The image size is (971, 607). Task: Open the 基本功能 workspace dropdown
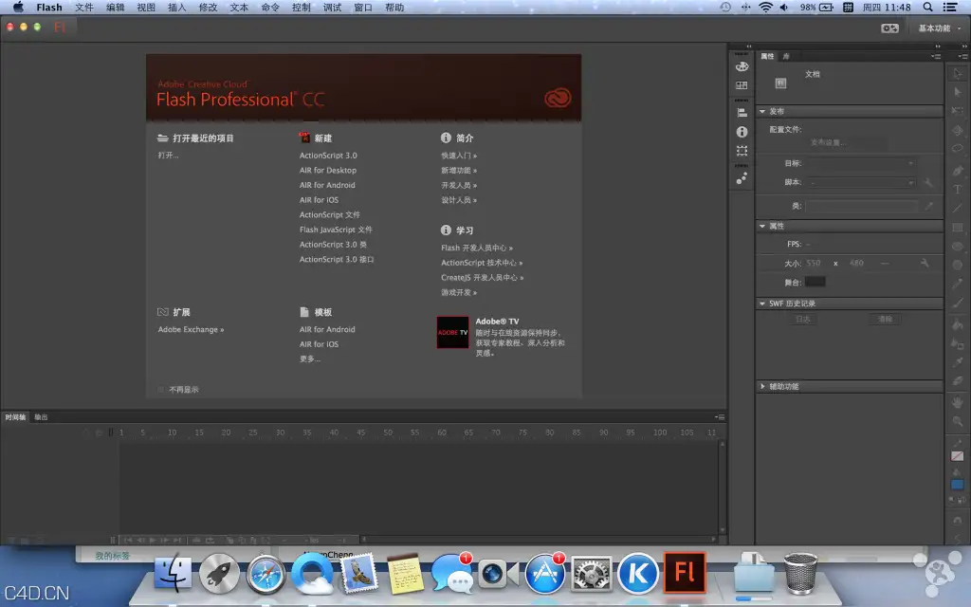coord(939,28)
